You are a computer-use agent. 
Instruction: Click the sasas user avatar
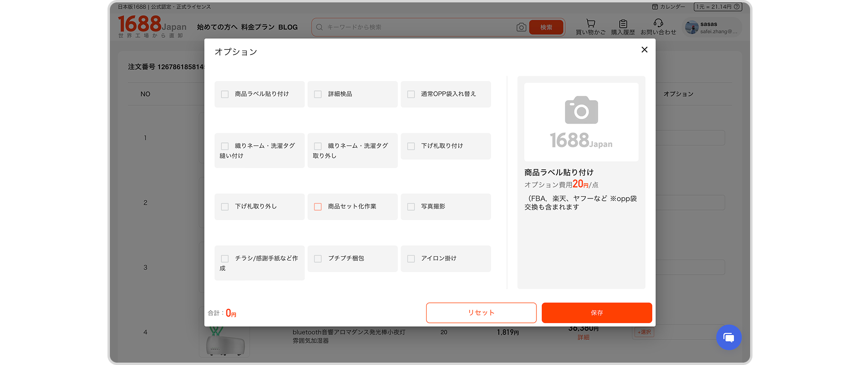tap(691, 27)
